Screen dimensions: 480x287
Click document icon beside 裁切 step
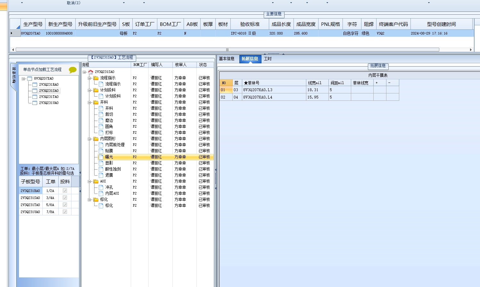(101, 115)
